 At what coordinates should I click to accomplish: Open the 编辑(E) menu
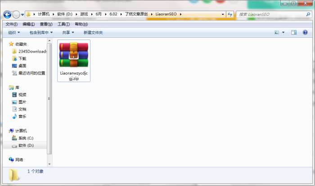point(29,24)
